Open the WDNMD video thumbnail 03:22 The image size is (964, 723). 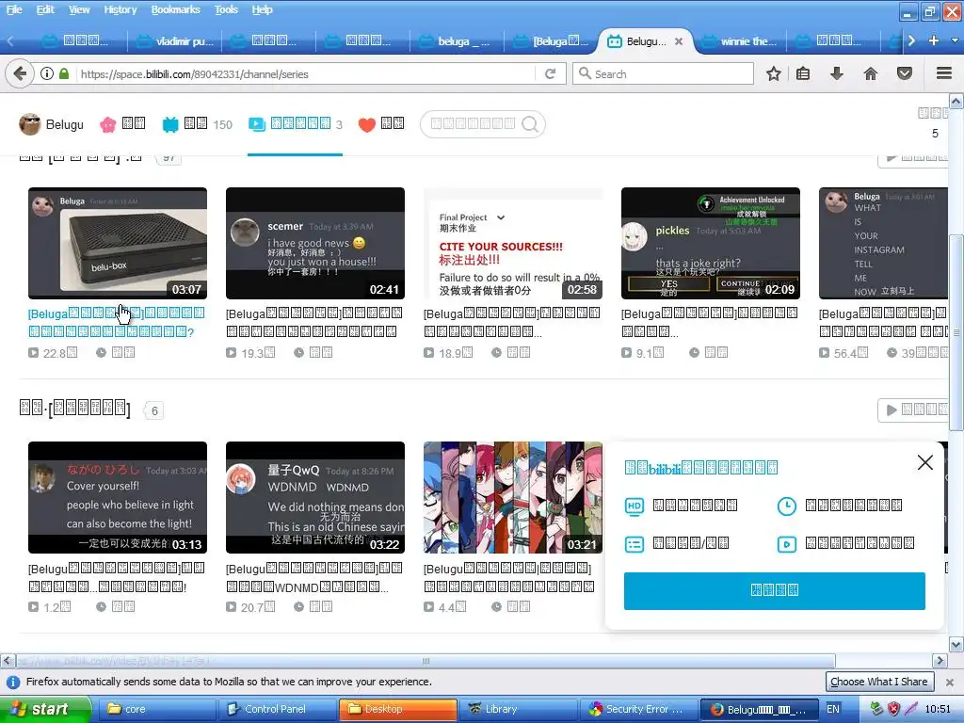coord(315,497)
